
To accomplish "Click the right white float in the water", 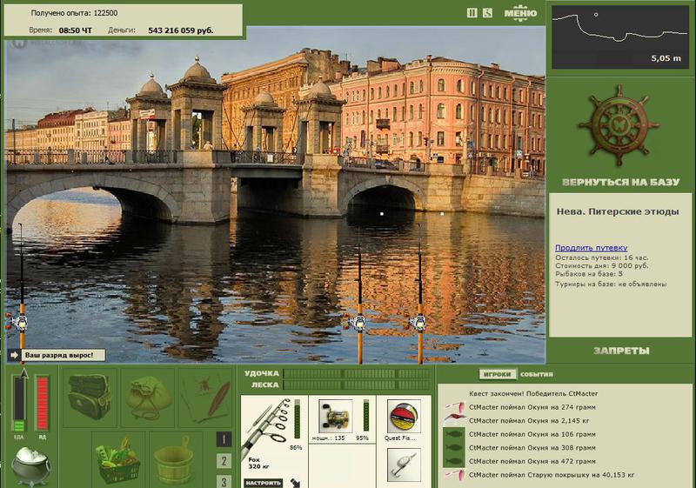I will pos(442,214).
